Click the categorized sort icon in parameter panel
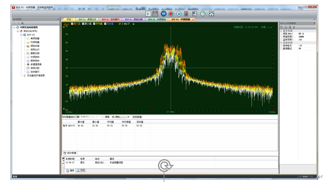This screenshot has height=182, width=325. click(x=282, y=27)
